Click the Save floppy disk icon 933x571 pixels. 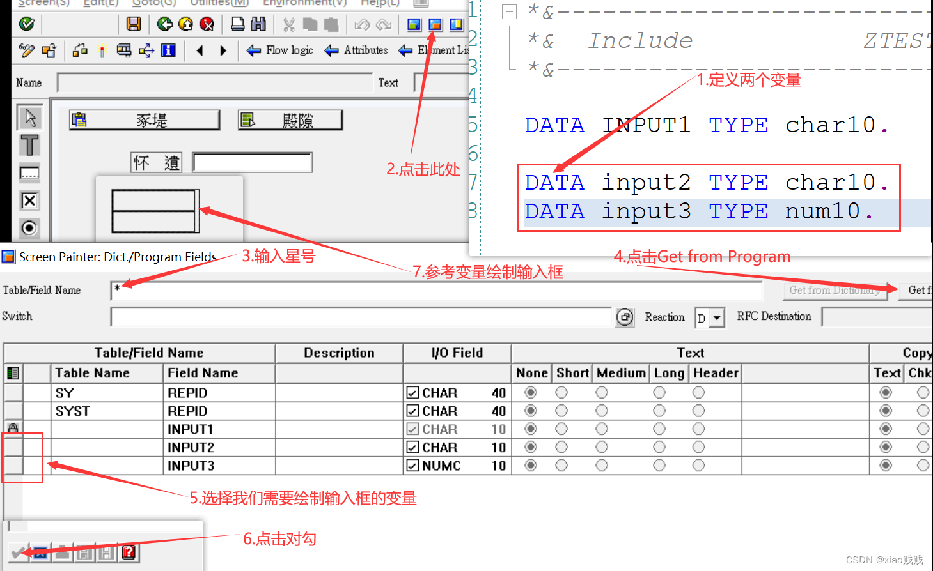134,24
